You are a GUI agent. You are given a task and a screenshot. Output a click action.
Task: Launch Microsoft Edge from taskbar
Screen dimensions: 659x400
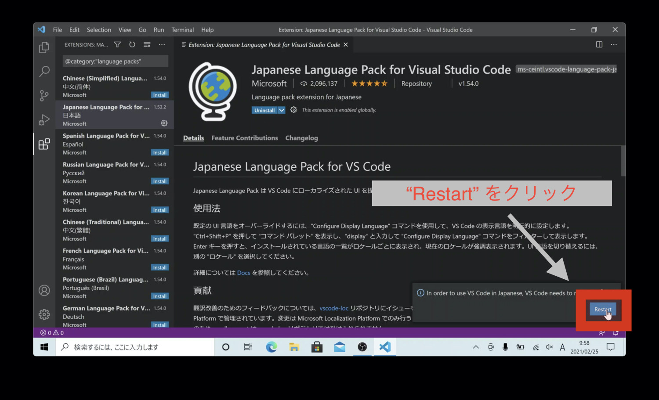pyautogui.click(x=272, y=347)
